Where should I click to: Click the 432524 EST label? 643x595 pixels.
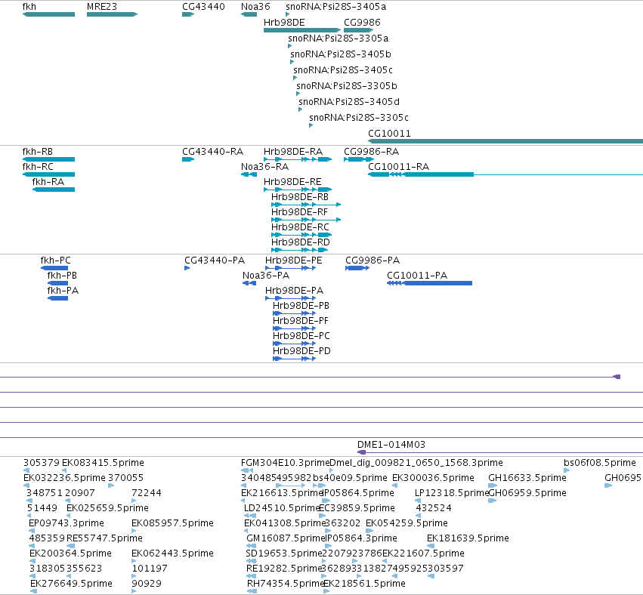click(x=434, y=508)
